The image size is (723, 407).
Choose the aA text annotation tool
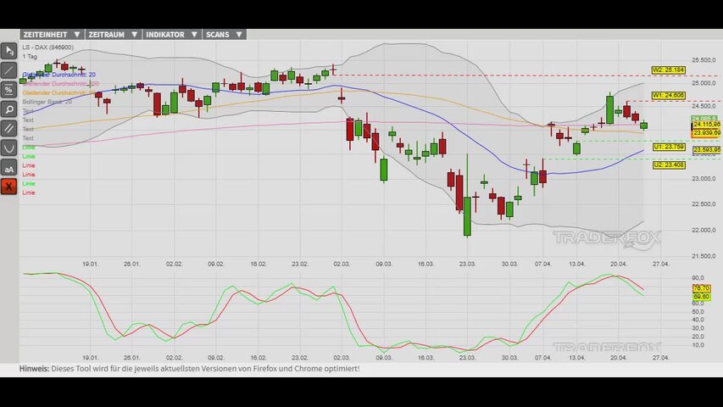9,168
